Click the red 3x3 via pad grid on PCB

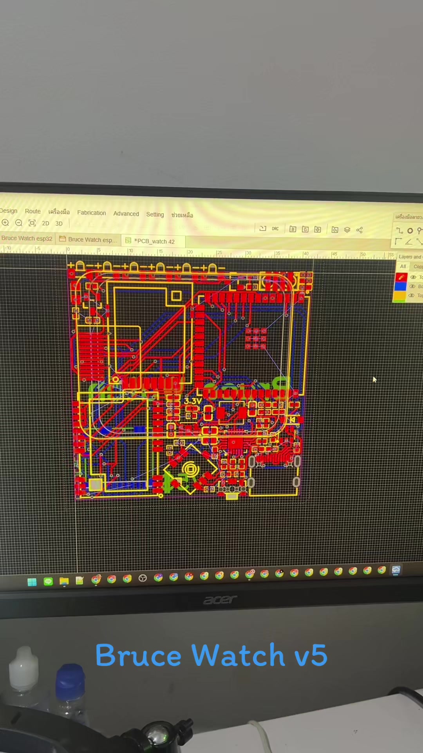pos(256,338)
